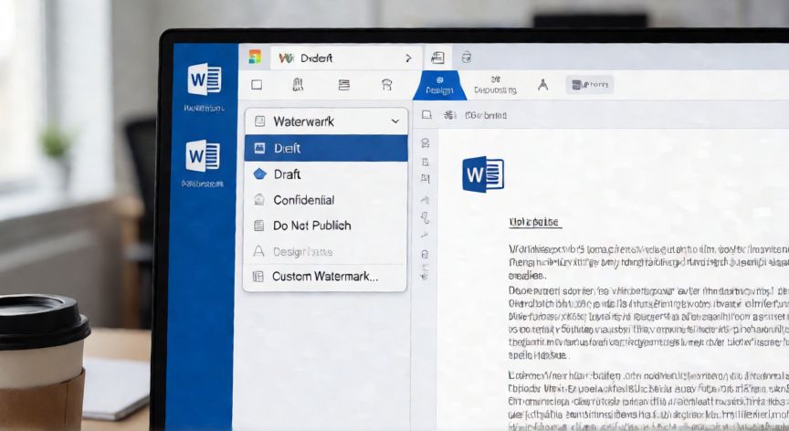Viewport: 789px width, 431px height.
Task: Click the topmost icon in the vertical tool strip
Action: pos(426,143)
